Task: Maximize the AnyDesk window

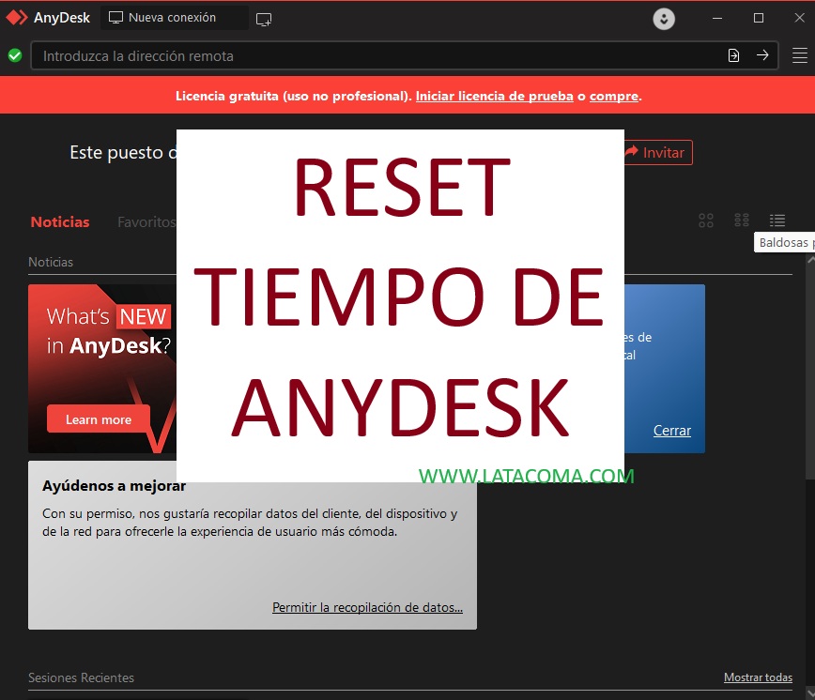Action: tap(759, 18)
